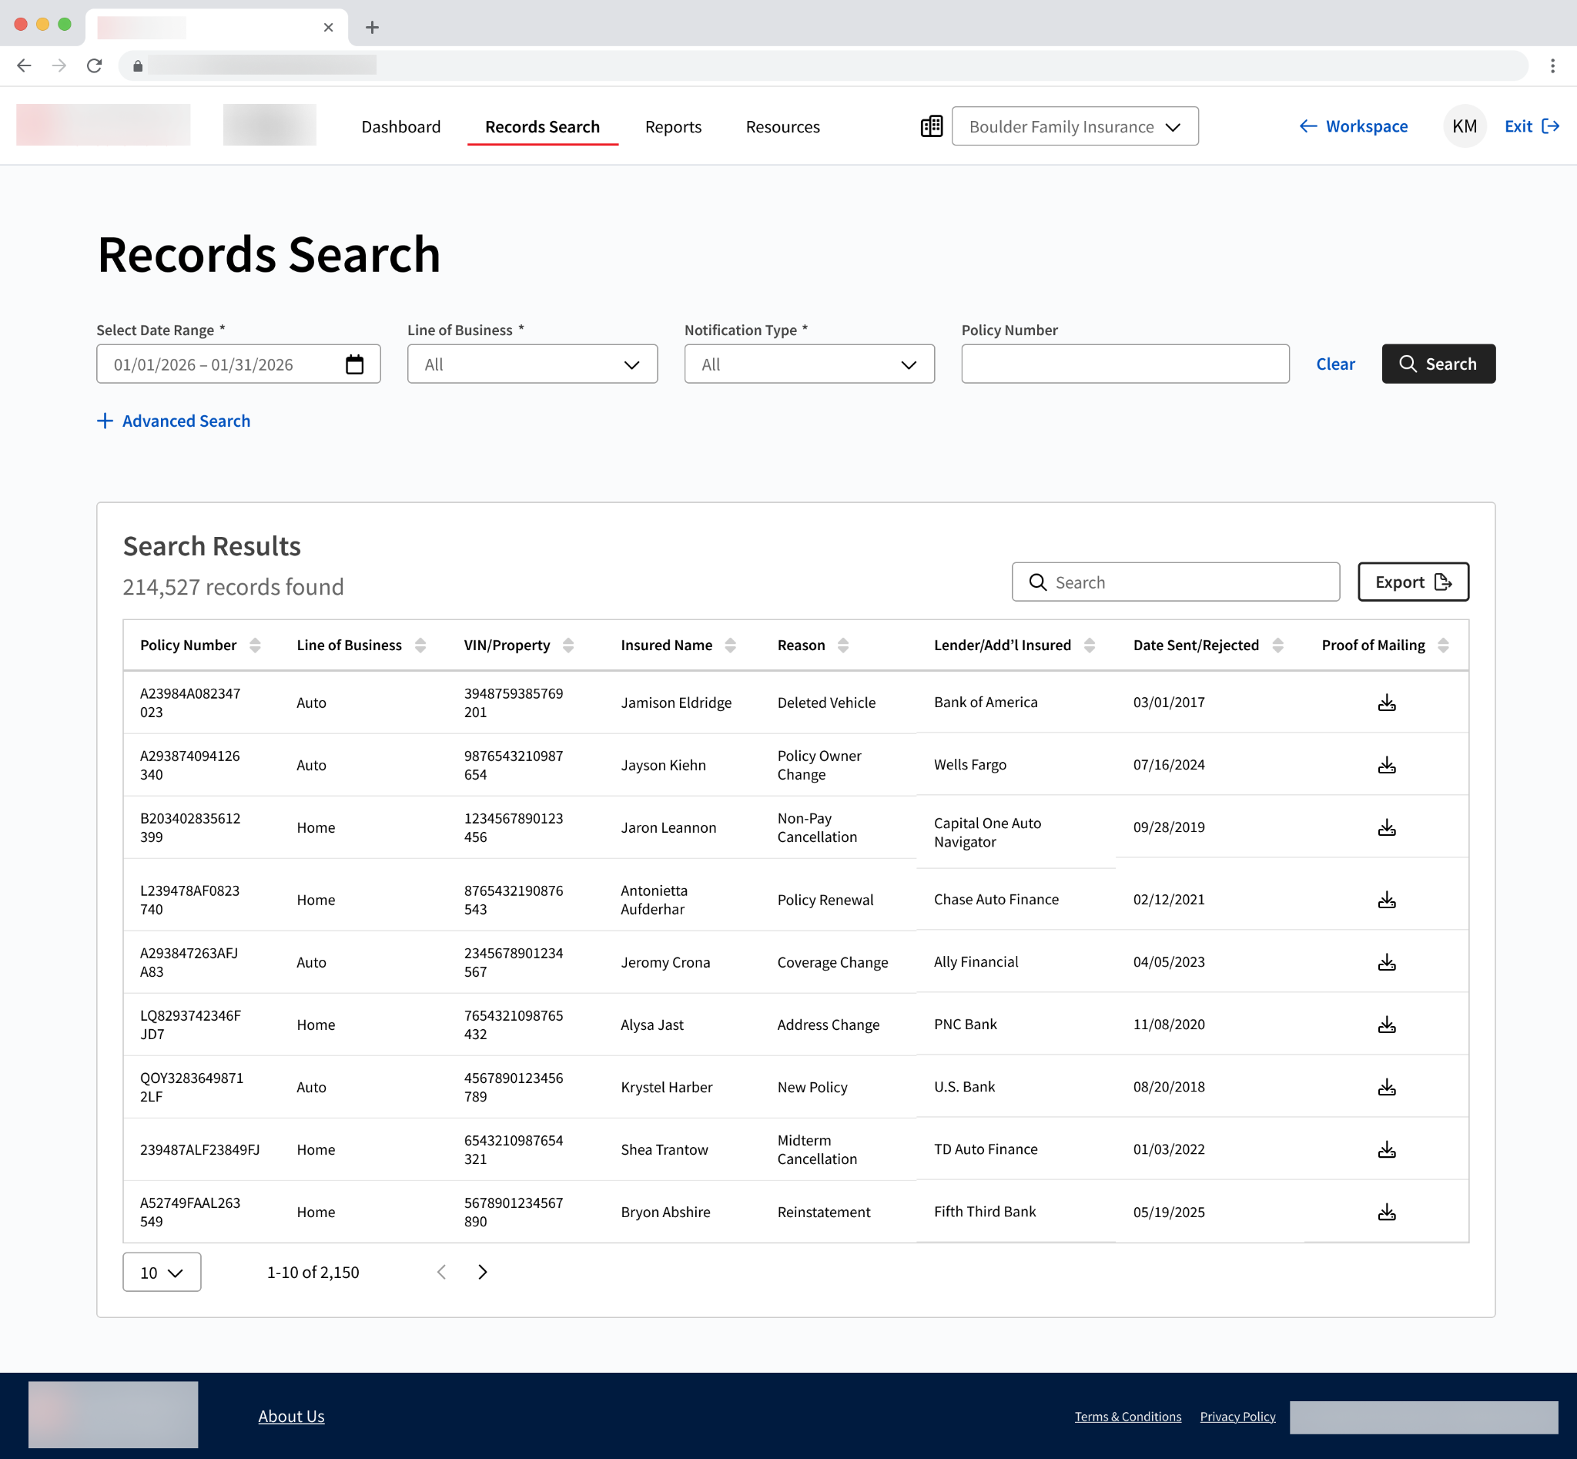Download proof of mailing for Krystel Harber

(x=1387, y=1086)
